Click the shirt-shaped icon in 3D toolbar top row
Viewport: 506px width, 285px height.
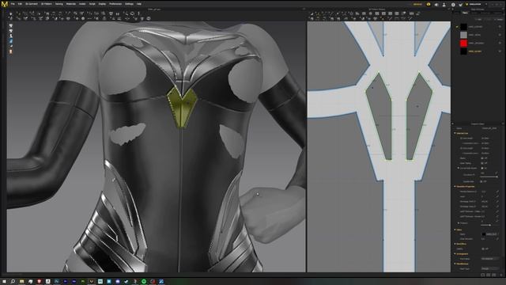(111, 13)
